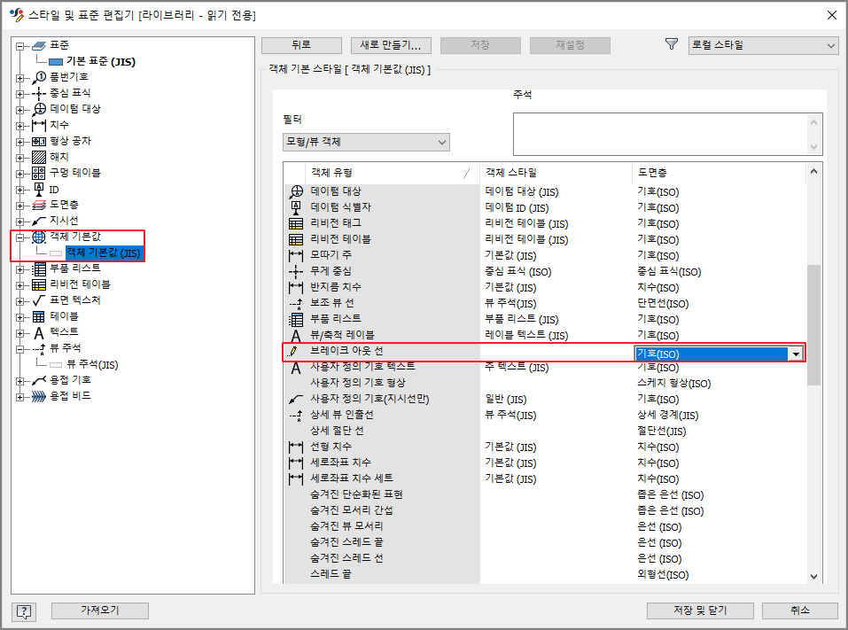Click the 새로 만들기 button
Image resolution: width=848 pixels, height=630 pixels.
click(x=391, y=44)
